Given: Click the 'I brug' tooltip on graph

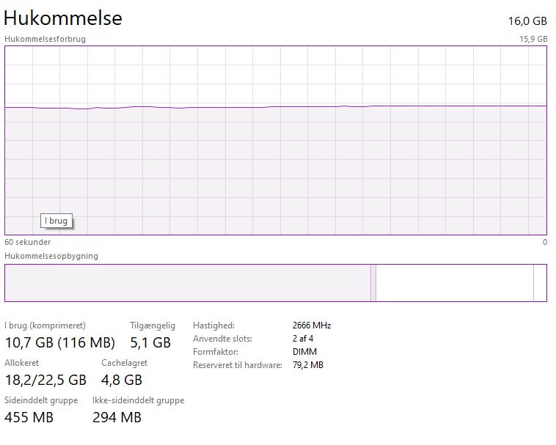Looking at the screenshot, I should pyautogui.click(x=57, y=221).
